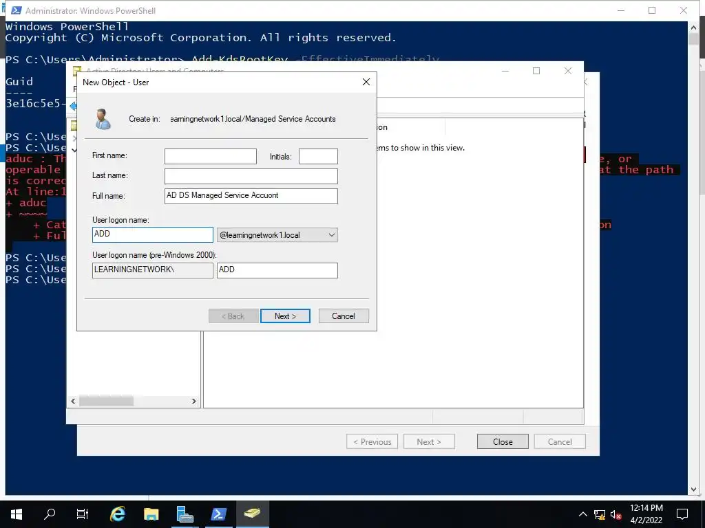Click the muted volume tray icon

616,514
